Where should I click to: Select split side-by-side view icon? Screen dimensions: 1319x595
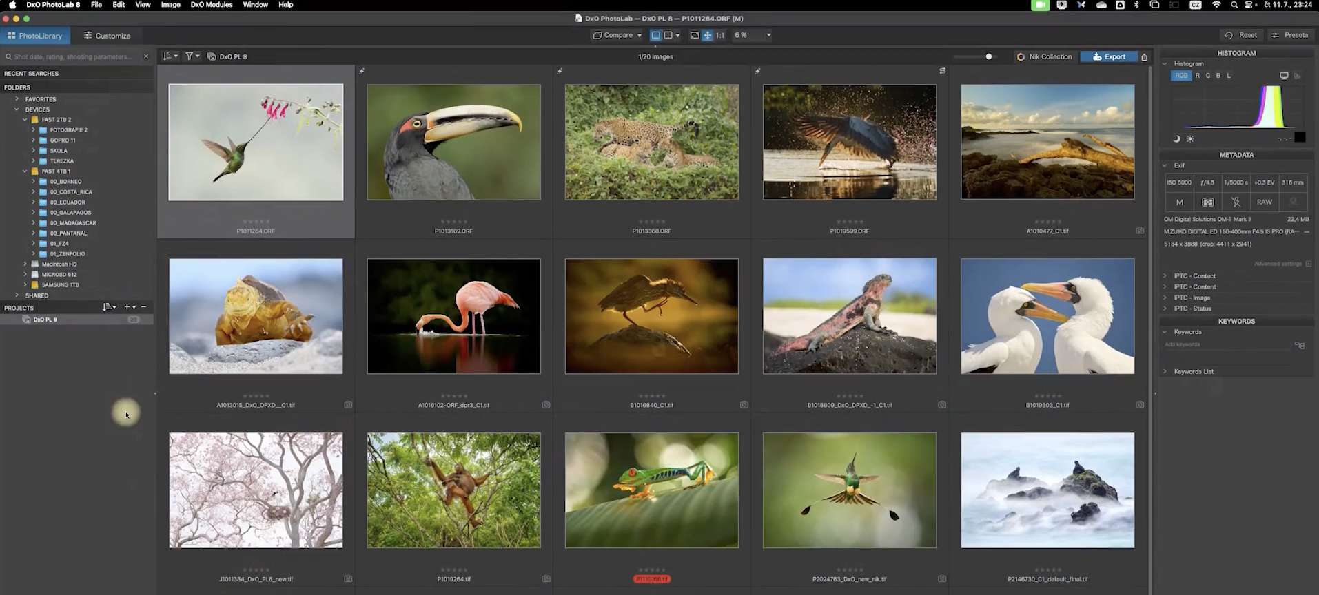click(668, 35)
